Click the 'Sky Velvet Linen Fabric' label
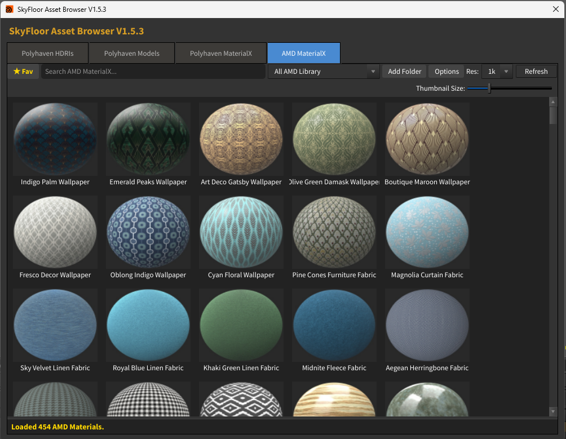Image resolution: width=566 pixels, height=439 pixels. 55,368
